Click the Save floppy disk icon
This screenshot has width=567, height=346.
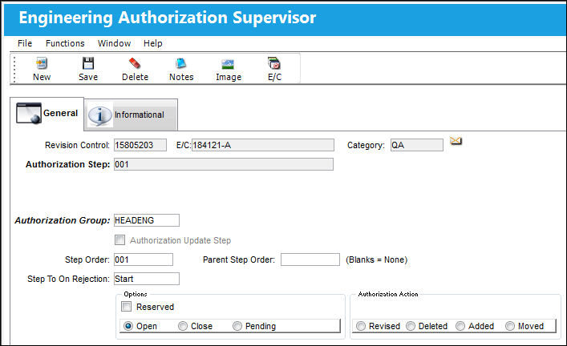coord(88,63)
